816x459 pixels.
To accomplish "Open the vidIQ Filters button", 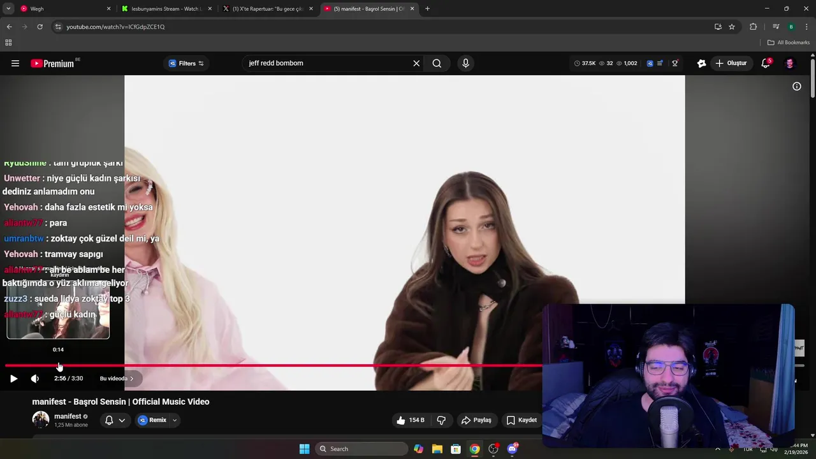I will 186,63.
